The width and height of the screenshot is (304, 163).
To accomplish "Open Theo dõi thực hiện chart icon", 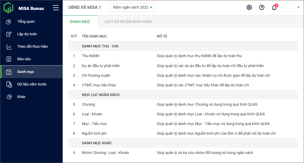I will 9,47.
